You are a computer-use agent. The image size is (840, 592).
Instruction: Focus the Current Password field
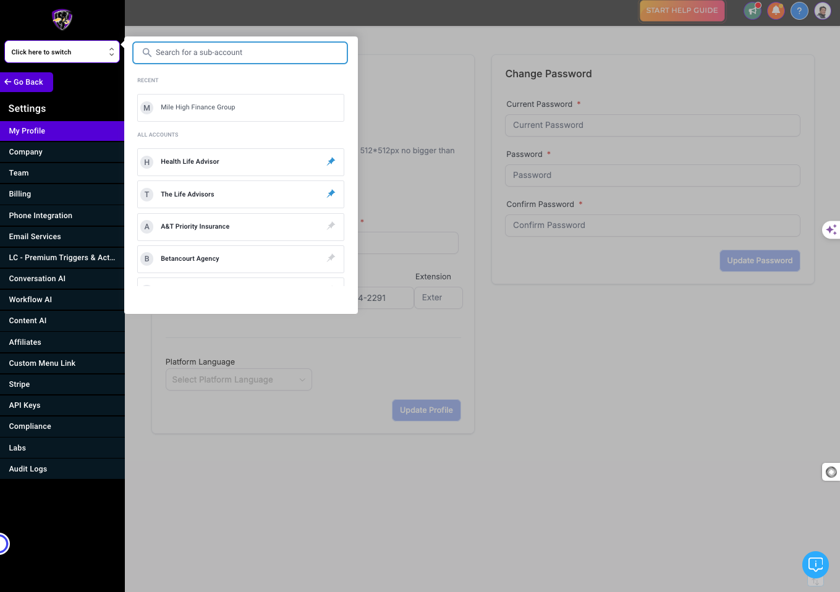[653, 125]
